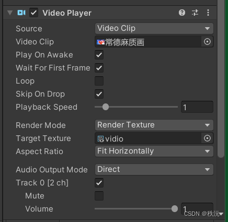
Task: Click the Audio Output Mode label
Action: point(52,170)
